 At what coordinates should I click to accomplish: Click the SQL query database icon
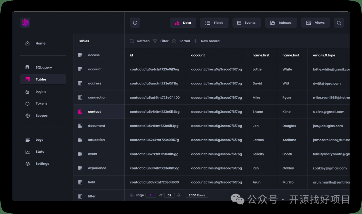tap(27, 67)
